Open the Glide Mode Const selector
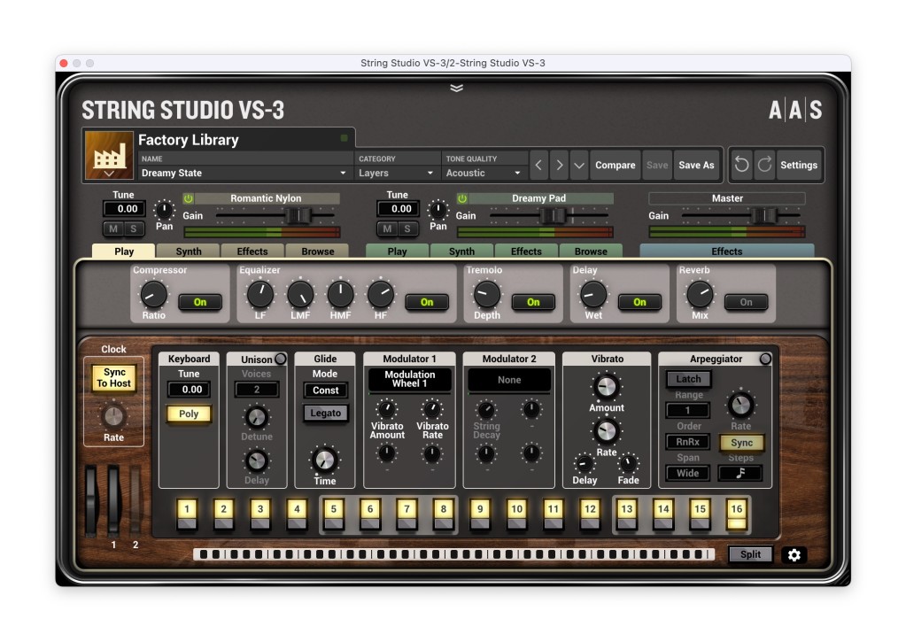906x642 pixels. (x=325, y=391)
